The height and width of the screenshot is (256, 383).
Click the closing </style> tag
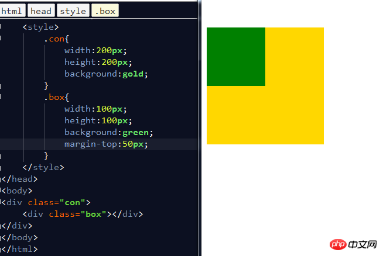point(43,167)
